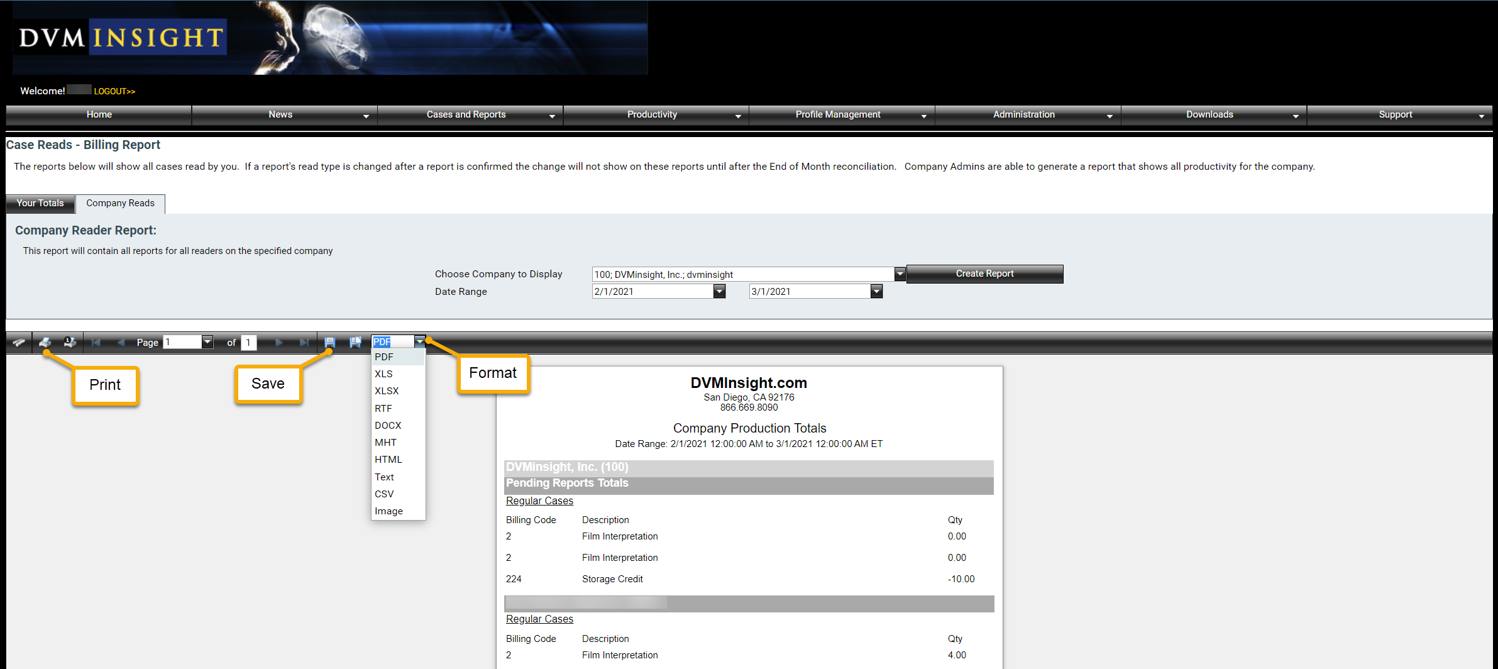Save report to disk icon
Screen dimensions: 1498x669
point(329,343)
